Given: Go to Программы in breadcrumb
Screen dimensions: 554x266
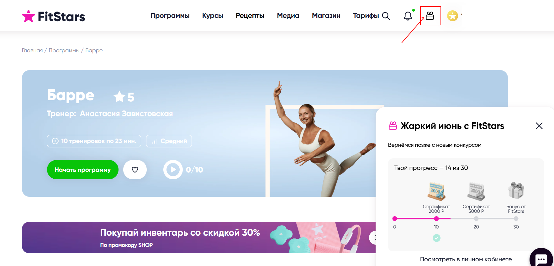Looking at the screenshot, I should (64, 50).
